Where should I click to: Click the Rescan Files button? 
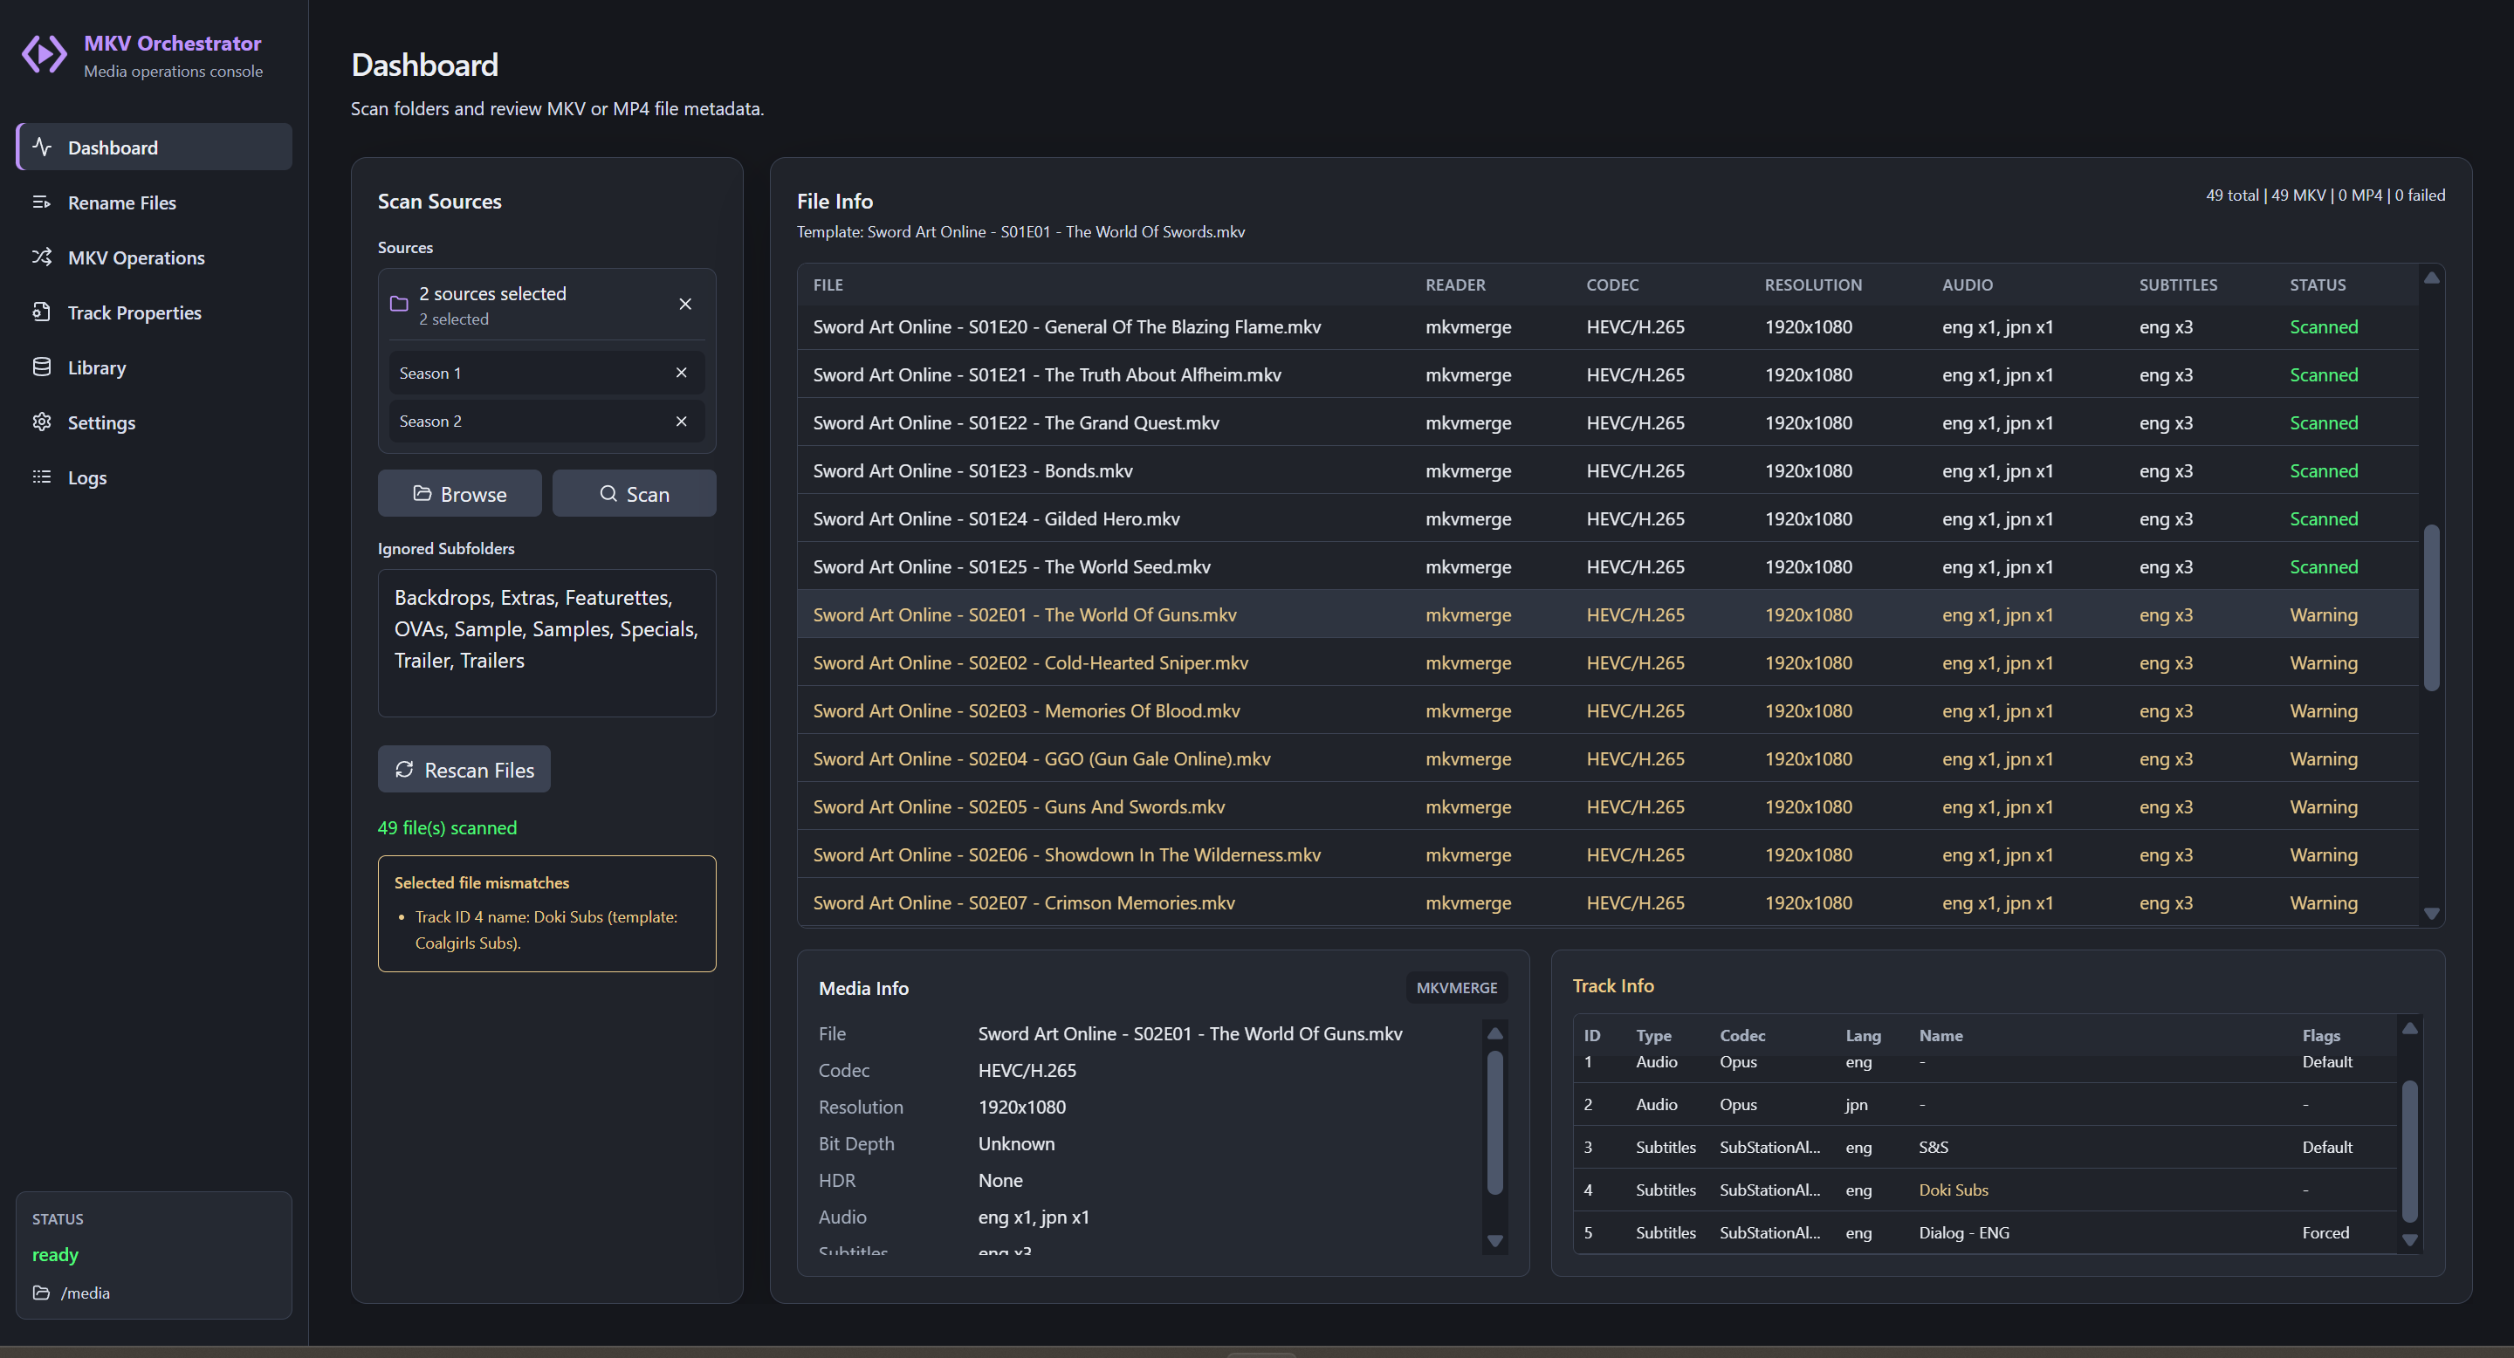[464, 770]
